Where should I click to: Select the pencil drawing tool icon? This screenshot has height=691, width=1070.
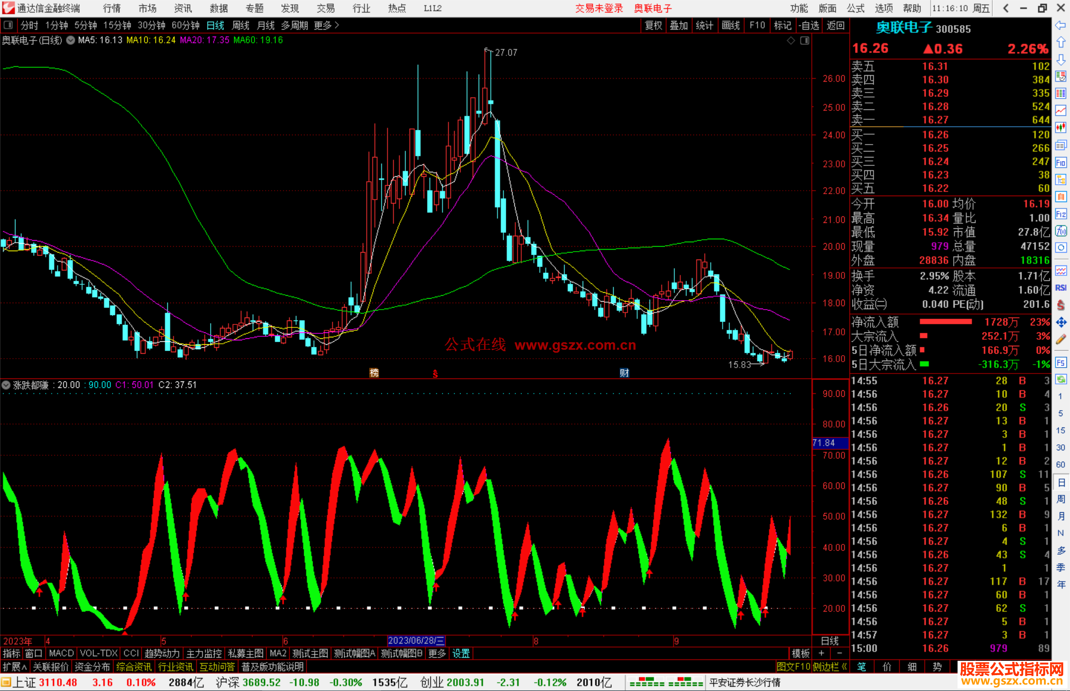point(1061,339)
